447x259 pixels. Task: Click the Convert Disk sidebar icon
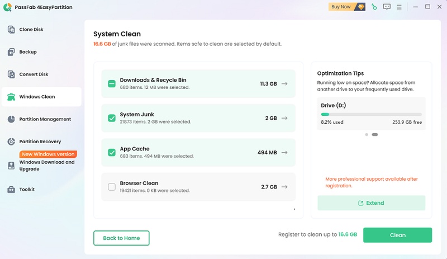click(11, 74)
